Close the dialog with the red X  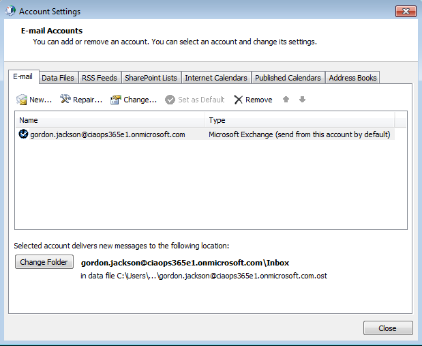point(406,12)
